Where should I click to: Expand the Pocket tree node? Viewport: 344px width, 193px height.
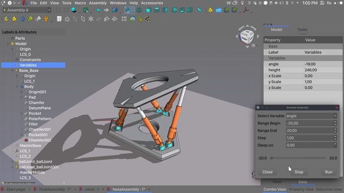pos(21,113)
